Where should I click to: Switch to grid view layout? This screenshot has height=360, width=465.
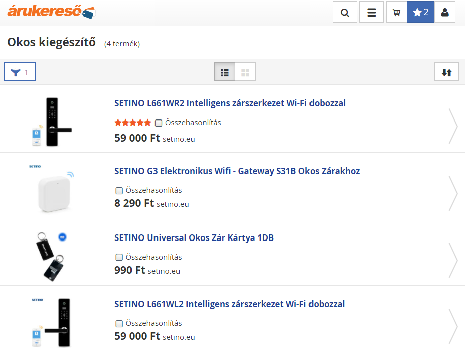click(245, 72)
